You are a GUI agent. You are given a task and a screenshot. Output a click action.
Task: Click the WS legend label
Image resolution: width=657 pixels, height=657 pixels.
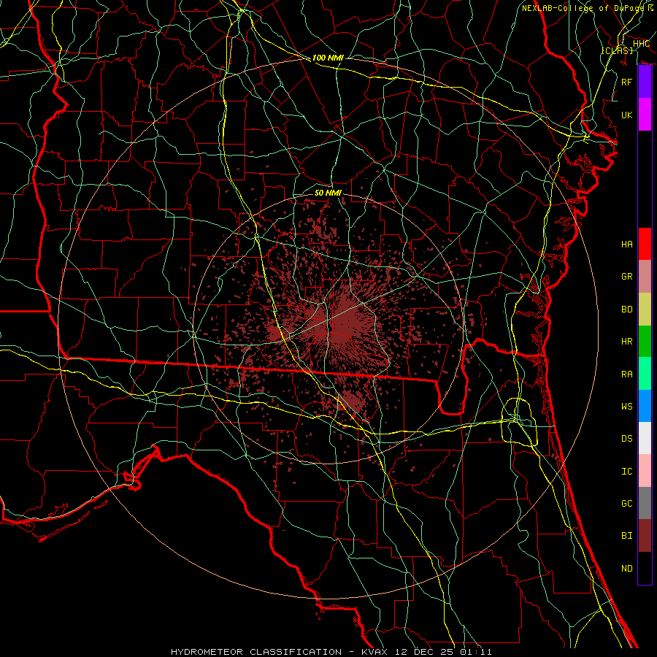627,407
